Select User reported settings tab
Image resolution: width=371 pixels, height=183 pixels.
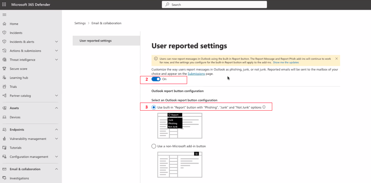point(106,41)
